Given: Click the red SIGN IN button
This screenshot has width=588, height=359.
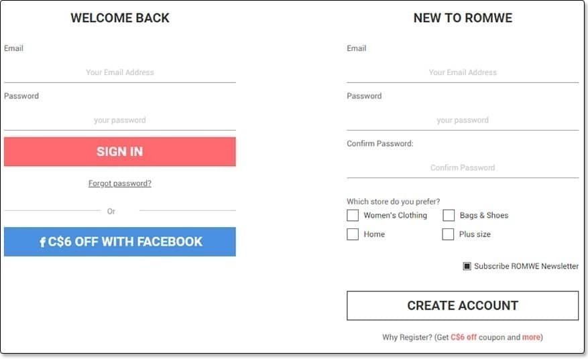Looking at the screenshot, I should (120, 151).
